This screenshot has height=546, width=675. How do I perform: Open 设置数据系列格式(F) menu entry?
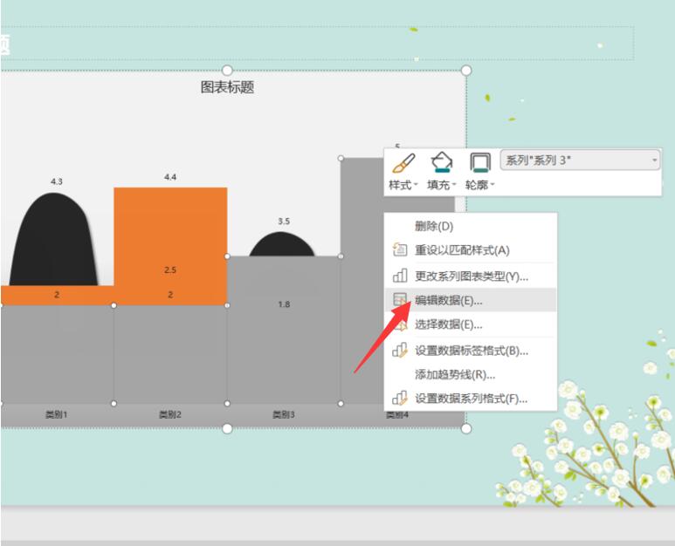coord(470,399)
